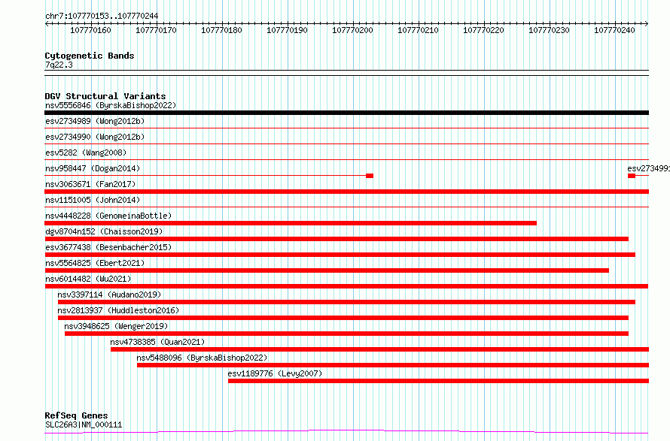Click the DGV Structural Variants track heading
This screenshot has height=441, width=670.
coord(105,96)
